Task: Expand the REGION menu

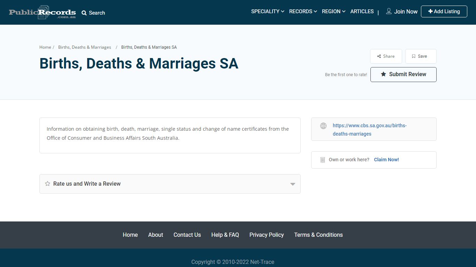Action: tap(333, 11)
